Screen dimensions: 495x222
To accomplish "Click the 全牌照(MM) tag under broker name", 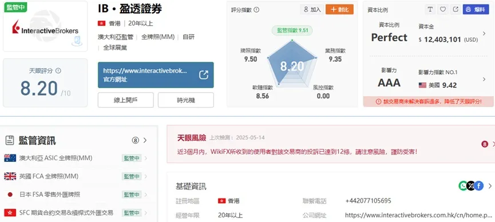I will click(158, 37).
